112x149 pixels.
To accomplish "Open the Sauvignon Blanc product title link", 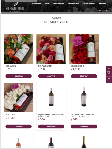I will 82,115.
